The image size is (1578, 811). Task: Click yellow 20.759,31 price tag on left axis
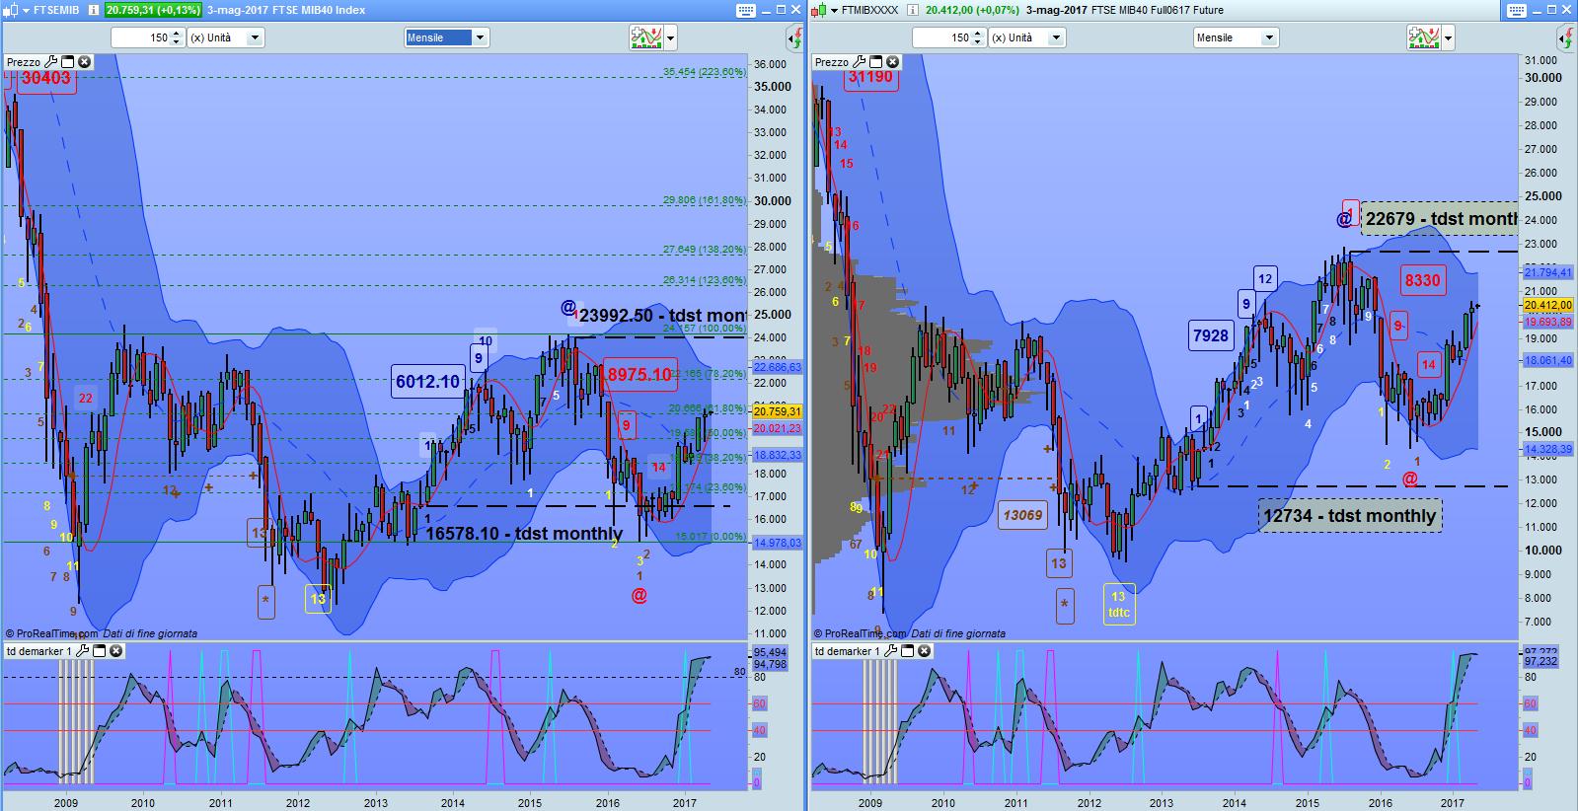[x=778, y=411]
